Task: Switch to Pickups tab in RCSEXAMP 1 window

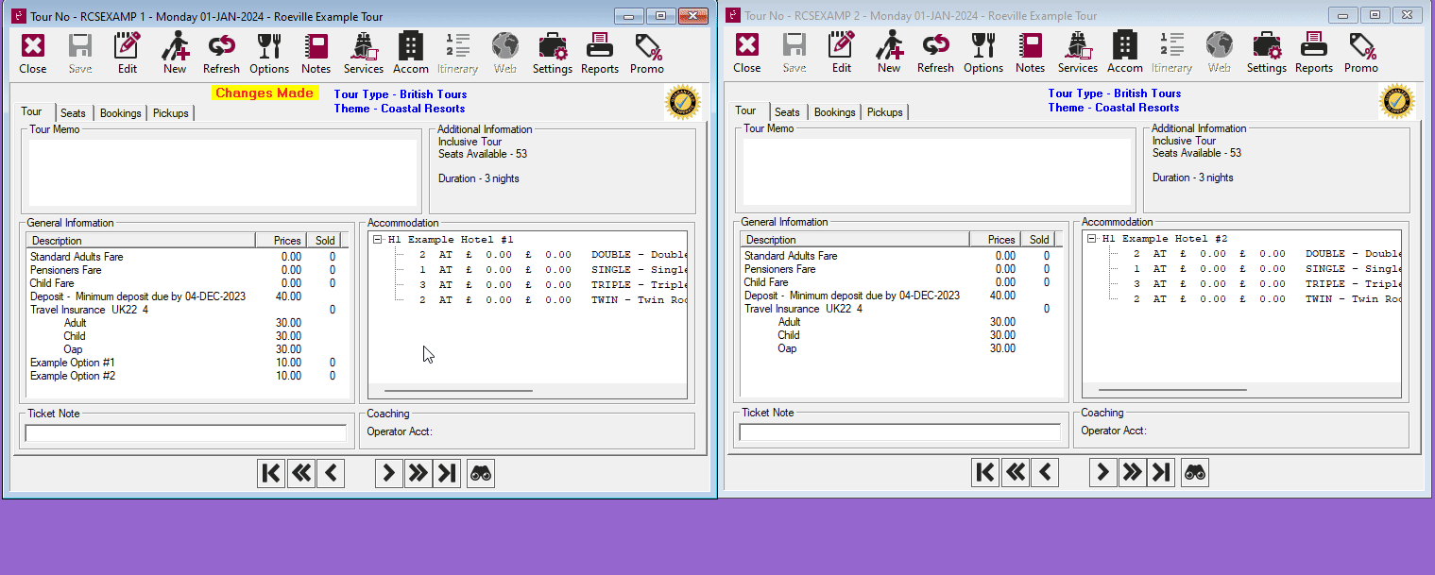Action: coord(171,113)
